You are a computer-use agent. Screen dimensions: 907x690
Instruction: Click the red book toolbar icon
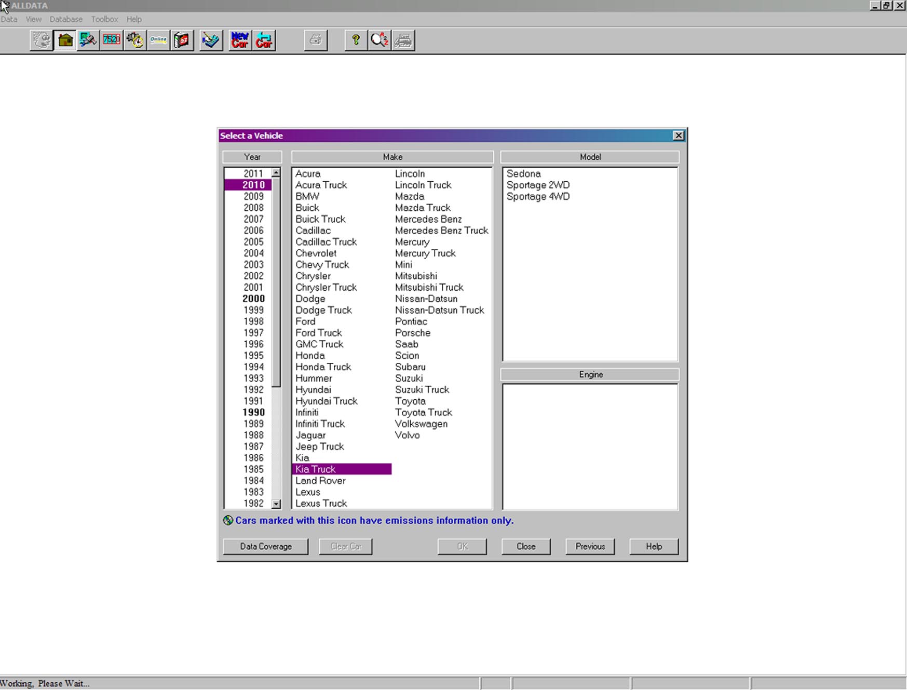(182, 40)
